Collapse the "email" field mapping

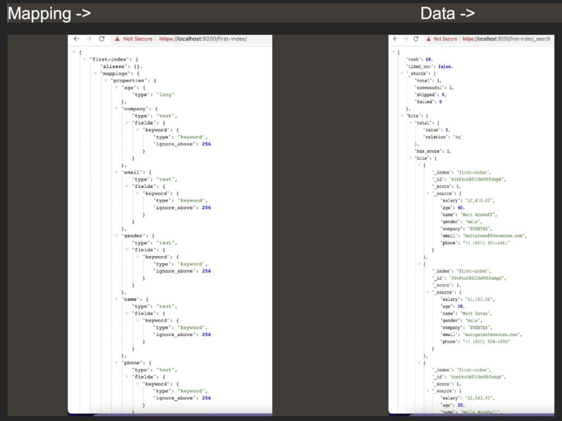point(117,172)
